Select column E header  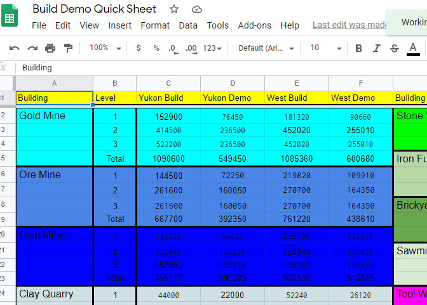pos(297,83)
